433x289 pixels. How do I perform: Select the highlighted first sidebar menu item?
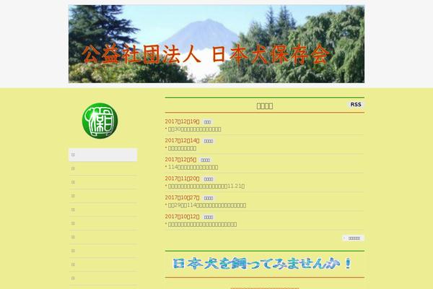pos(102,155)
